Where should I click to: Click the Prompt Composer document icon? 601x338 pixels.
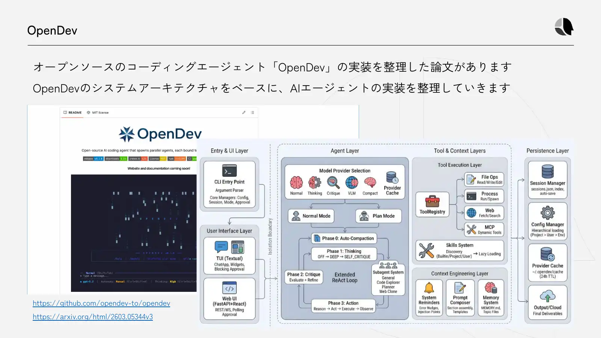point(460,288)
